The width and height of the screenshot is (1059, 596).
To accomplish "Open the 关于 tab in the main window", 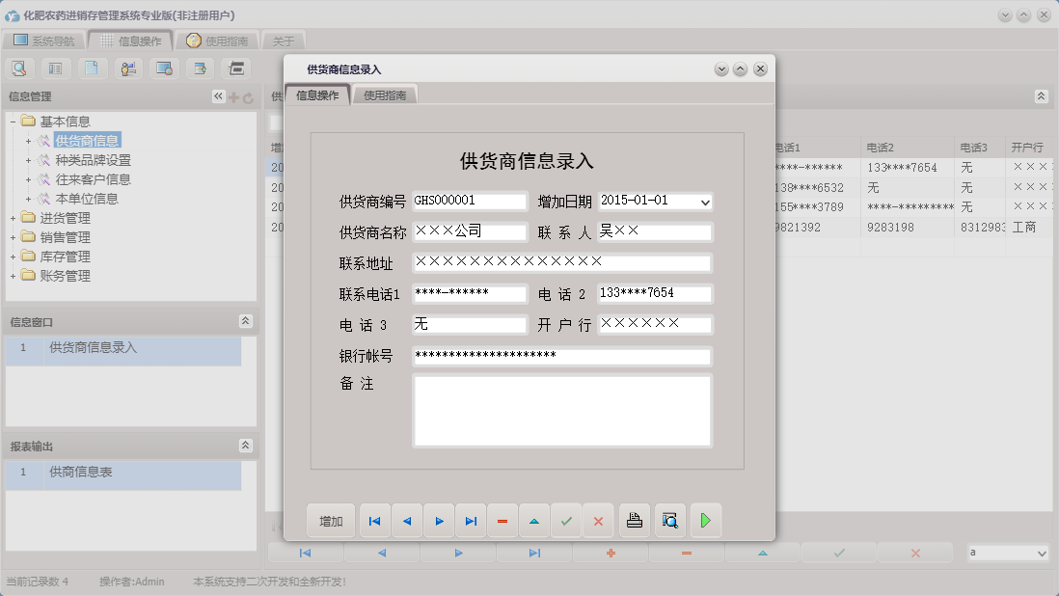I will pos(283,41).
